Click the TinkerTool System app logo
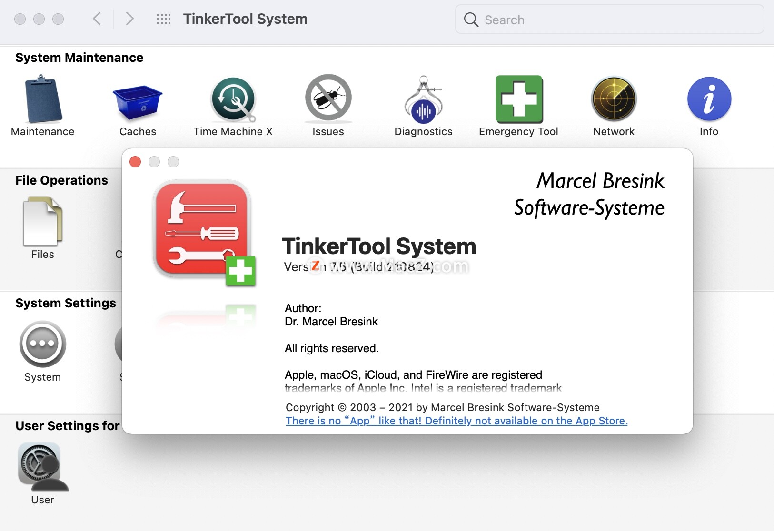Screen dimensions: 774x531 [205, 233]
